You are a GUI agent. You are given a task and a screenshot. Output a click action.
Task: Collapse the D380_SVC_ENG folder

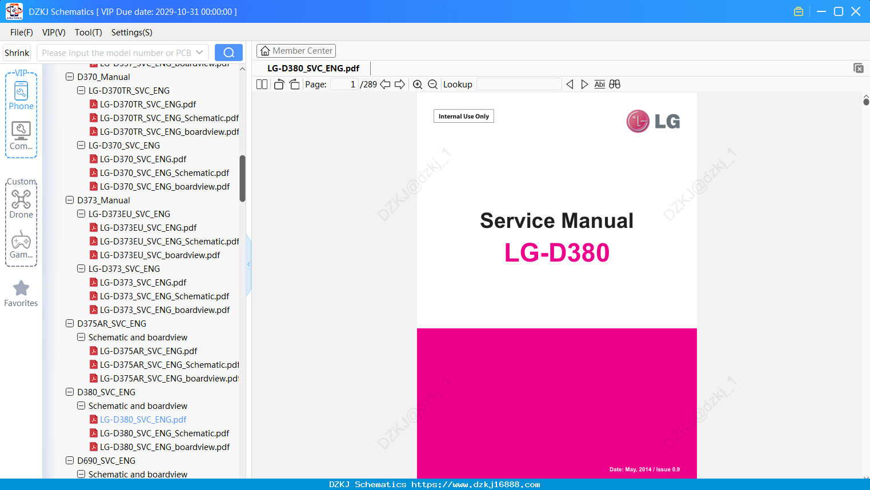click(x=70, y=392)
